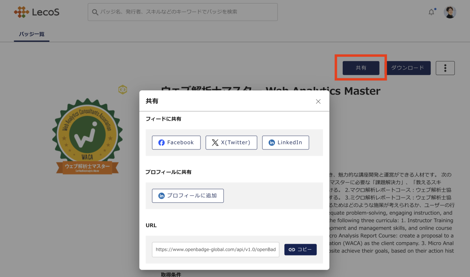Share the badge on X(Twitter)

coord(231,142)
